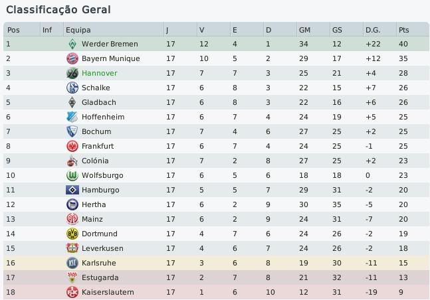
Task: Click the Schalke club crest icon
Action: pos(72,88)
